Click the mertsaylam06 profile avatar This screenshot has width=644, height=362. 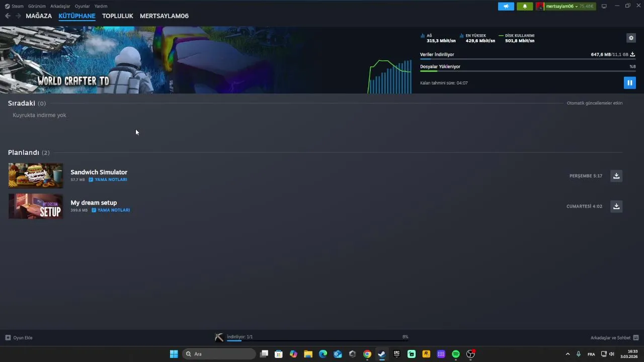click(540, 6)
